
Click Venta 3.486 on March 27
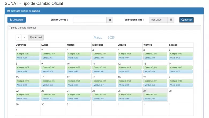pos(155,99)
